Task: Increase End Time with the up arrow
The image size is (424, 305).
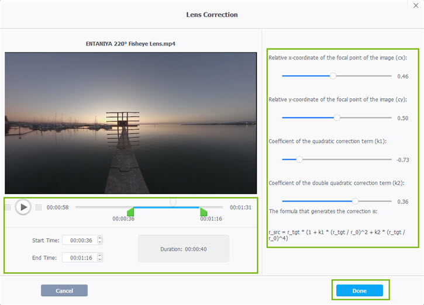Action: click(100, 255)
